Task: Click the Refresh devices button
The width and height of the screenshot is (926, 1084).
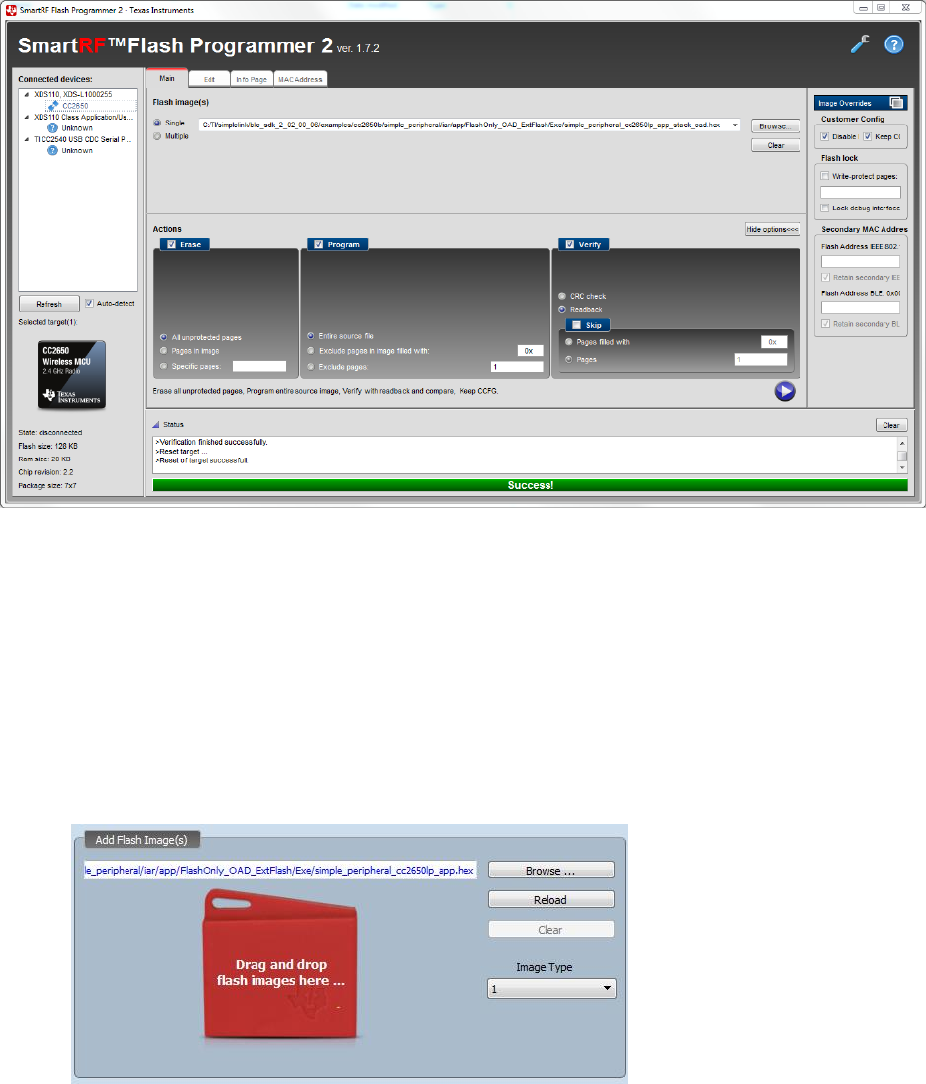Action: pyautogui.click(x=49, y=304)
